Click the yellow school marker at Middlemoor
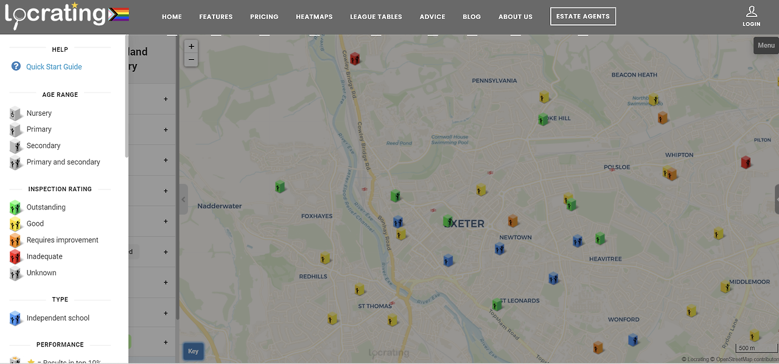This screenshot has width=779, height=364. tap(725, 287)
